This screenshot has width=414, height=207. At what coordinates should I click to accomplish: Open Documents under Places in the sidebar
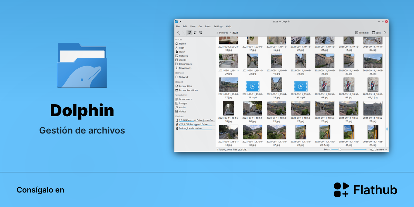[195, 64]
